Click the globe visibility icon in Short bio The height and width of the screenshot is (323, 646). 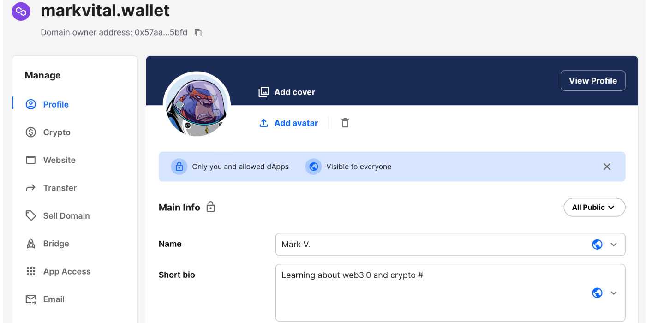point(597,293)
